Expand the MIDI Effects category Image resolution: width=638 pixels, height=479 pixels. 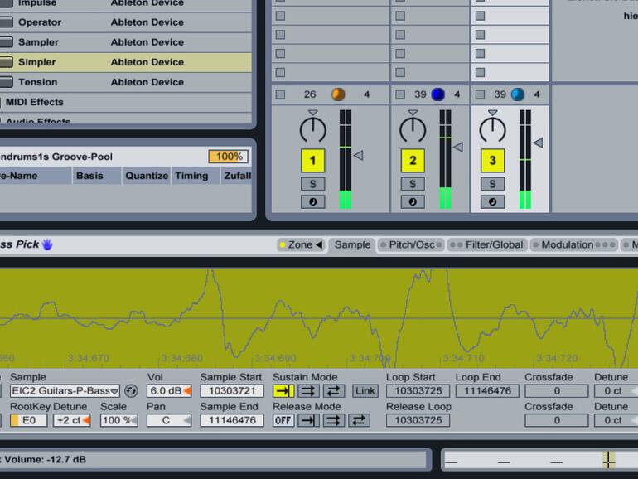[35, 102]
